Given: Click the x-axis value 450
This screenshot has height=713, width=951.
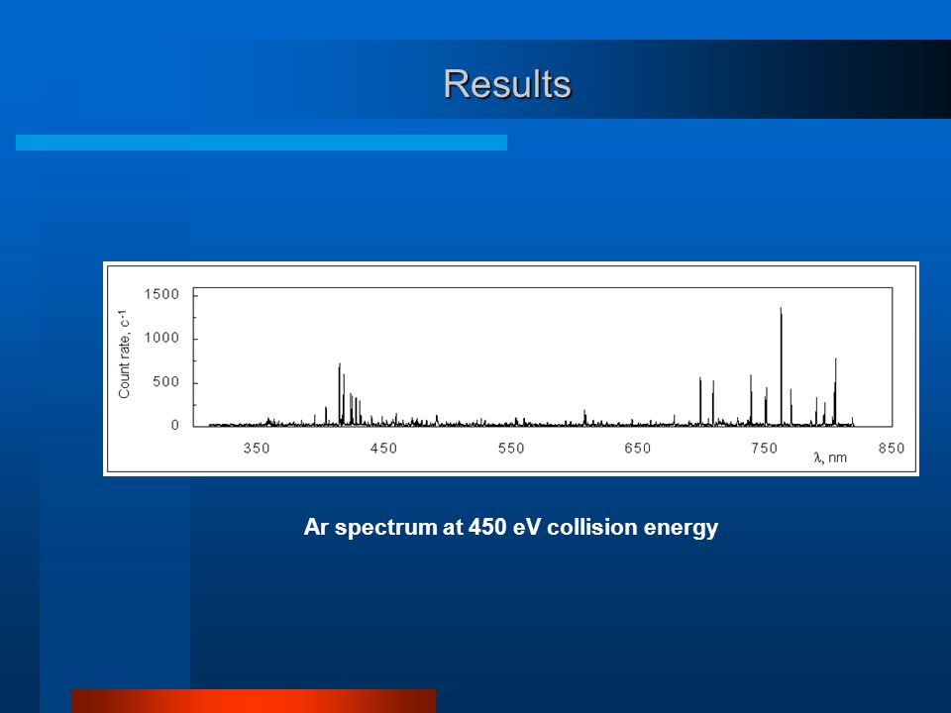Looking at the screenshot, I should pos(384,448).
